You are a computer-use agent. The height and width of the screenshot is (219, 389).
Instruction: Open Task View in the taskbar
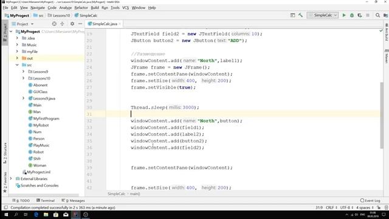(26, 215)
